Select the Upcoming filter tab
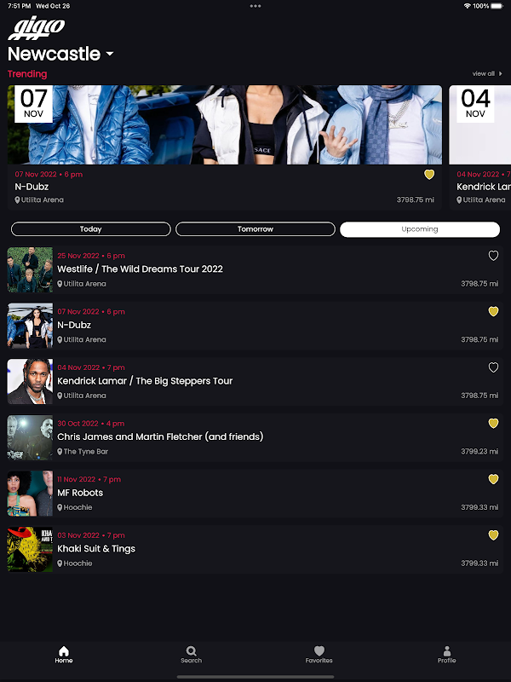The width and height of the screenshot is (511, 682). coord(420,229)
